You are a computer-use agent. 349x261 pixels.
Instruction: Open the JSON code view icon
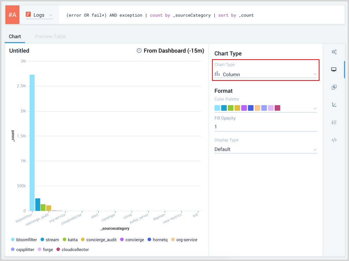(334, 140)
